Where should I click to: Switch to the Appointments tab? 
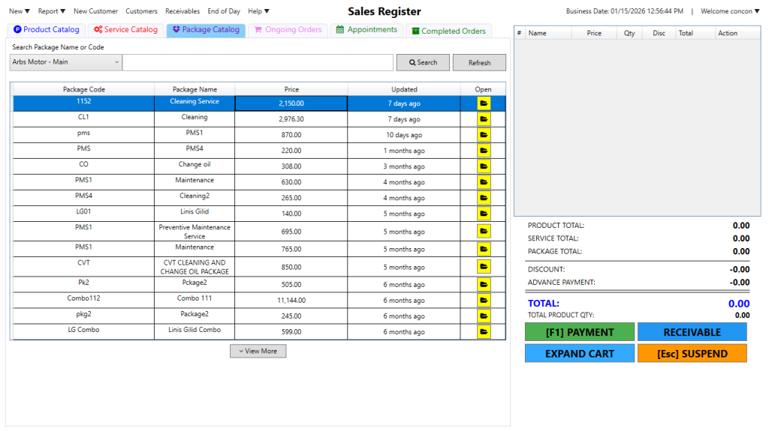pos(366,30)
